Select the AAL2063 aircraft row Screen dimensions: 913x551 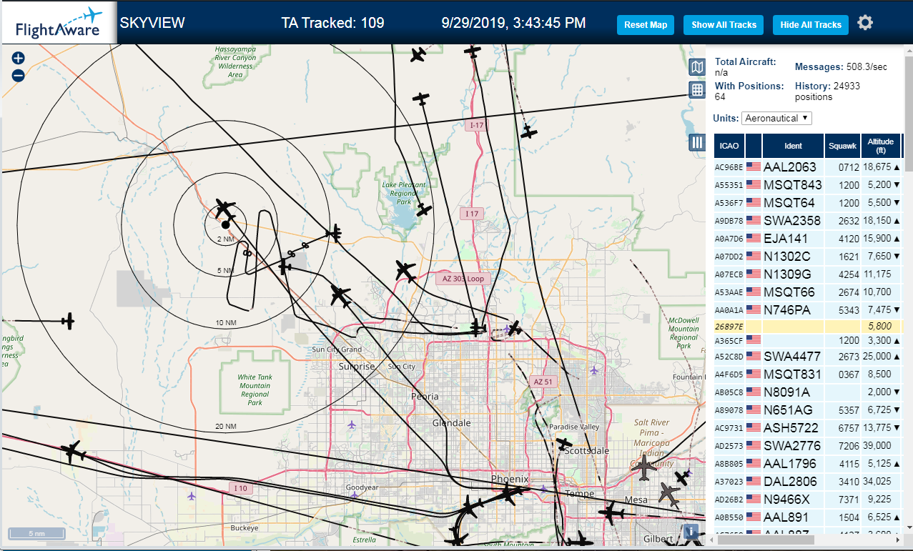[808, 167]
